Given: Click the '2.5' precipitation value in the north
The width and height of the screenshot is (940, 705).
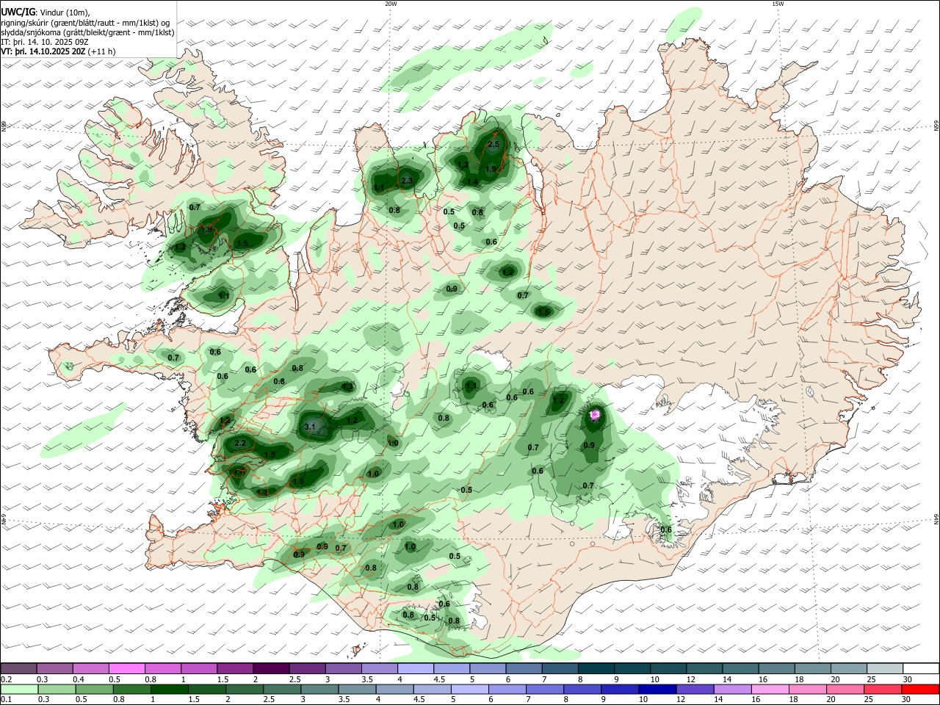Looking at the screenshot, I should (x=493, y=145).
